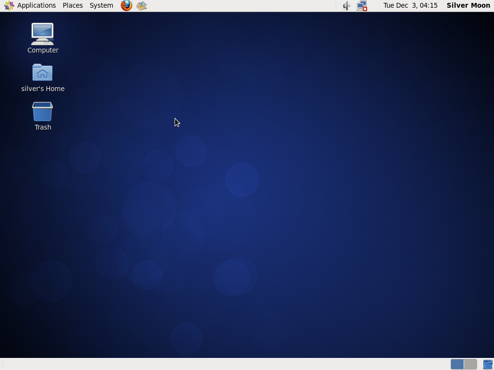Click the "silver's Home" text label
Image resolution: width=494 pixels, height=370 pixels.
43,89
